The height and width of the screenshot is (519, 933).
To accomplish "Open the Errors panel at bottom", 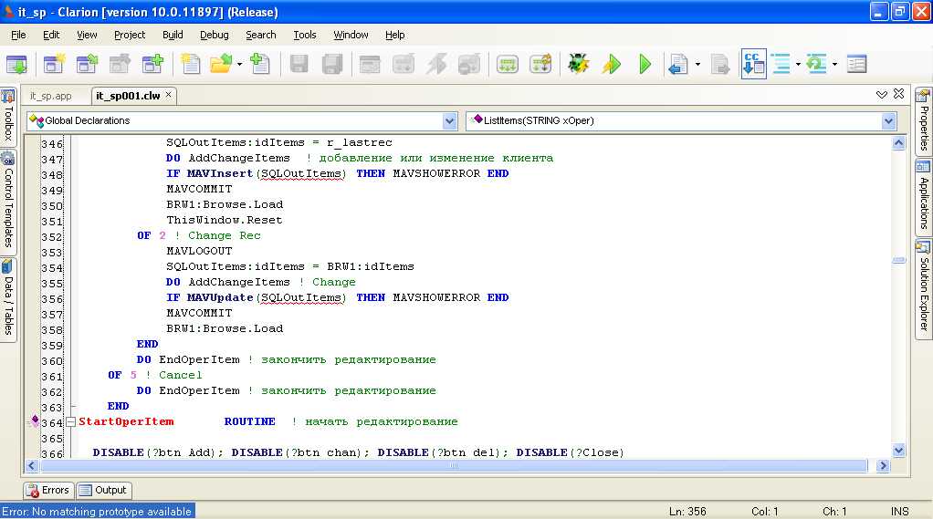I will 47,490.
